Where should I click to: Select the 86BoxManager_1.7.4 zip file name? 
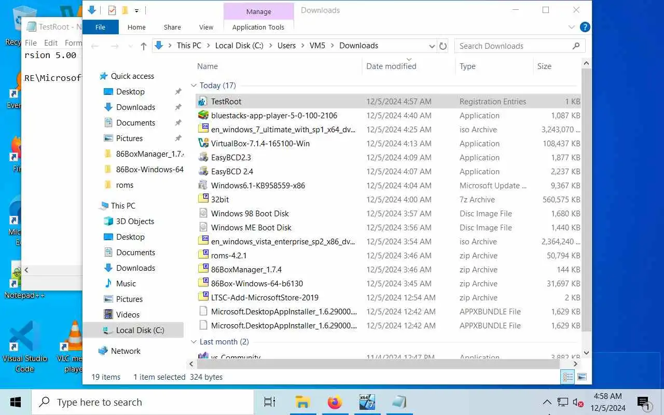(x=246, y=270)
